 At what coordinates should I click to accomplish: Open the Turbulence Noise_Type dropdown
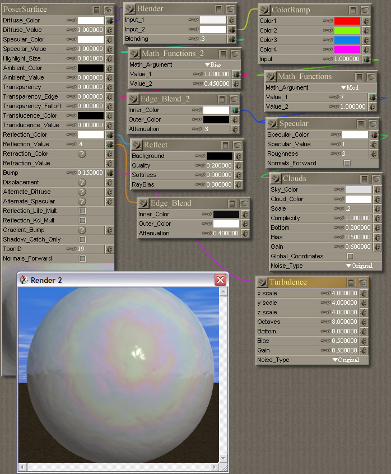coord(346,360)
